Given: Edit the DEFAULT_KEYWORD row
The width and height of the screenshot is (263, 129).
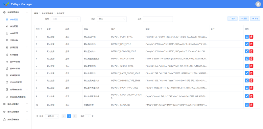Looking at the screenshot, I should click(247, 105).
